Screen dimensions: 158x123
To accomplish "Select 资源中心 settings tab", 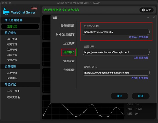I will [x=69, y=52].
